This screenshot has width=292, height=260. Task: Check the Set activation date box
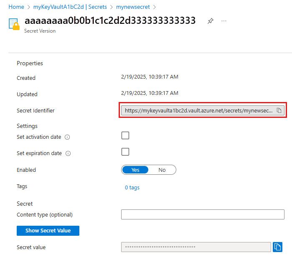tap(125, 135)
